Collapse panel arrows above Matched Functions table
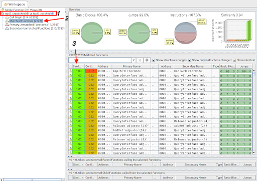This screenshot has height=181, width=257. click(x=70, y=52)
